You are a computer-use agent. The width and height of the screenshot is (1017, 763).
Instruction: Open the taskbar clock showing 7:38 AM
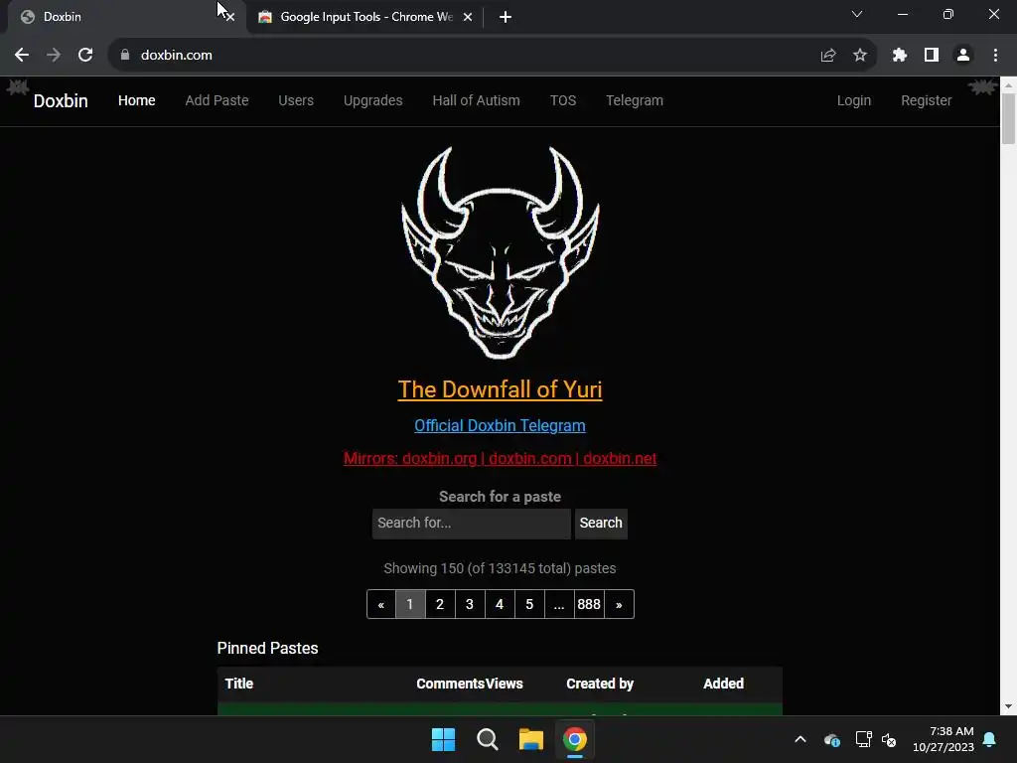944,739
